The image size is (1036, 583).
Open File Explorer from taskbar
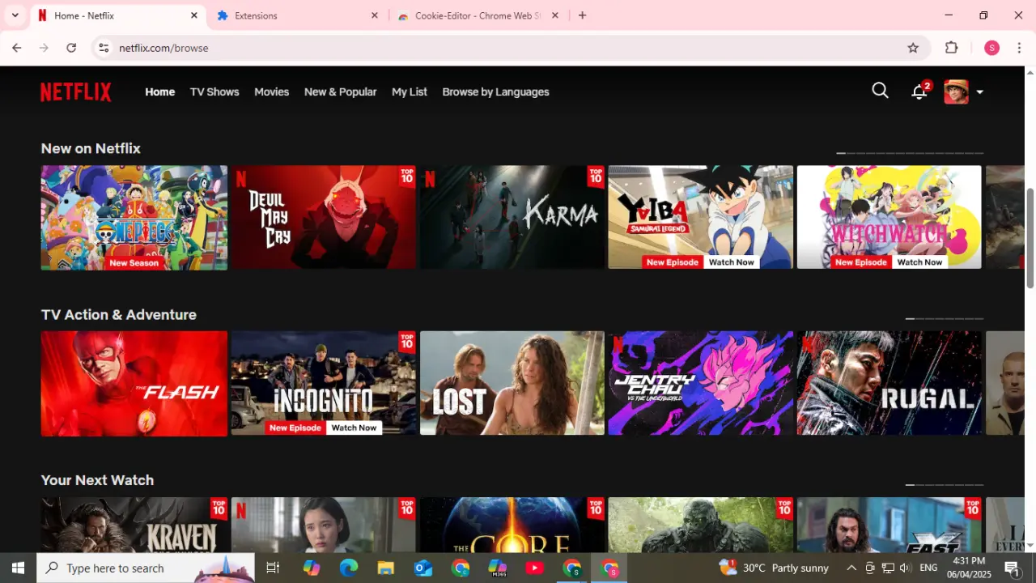coord(385,568)
